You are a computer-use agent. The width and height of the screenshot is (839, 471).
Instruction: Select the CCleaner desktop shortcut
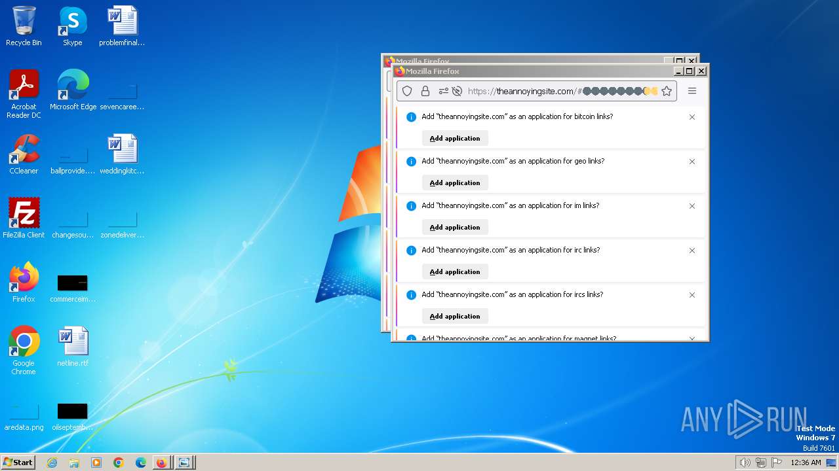24,154
